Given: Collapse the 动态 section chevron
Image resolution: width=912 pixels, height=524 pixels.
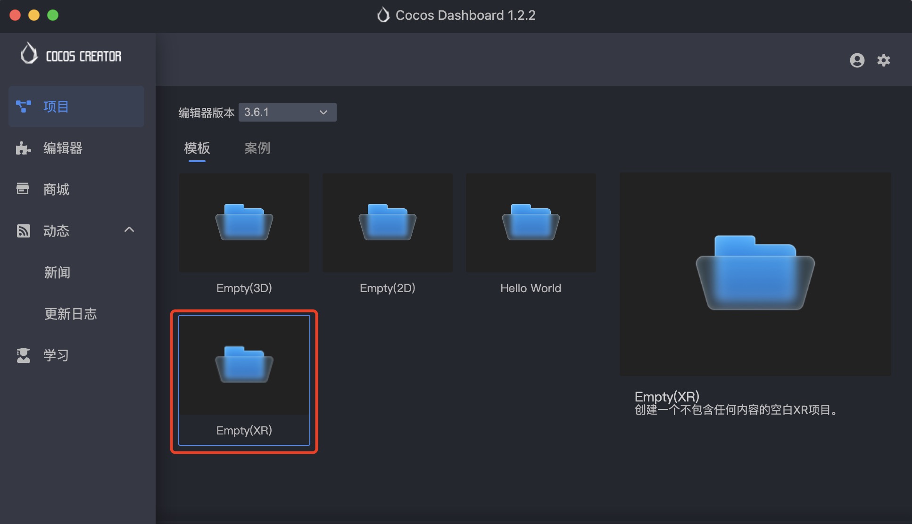Looking at the screenshot, I should [129, 230].
